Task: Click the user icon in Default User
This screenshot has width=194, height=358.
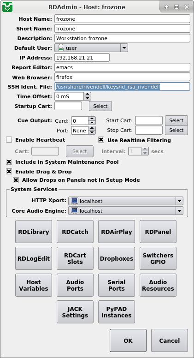Action: coord(61,48)
